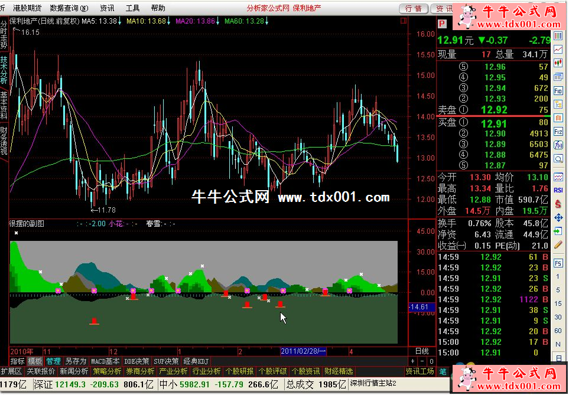
Task: Open the 个股研报 link
Action: pos(239,371)
